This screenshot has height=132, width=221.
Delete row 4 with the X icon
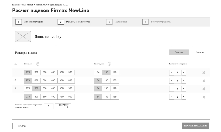click(204, 97)
